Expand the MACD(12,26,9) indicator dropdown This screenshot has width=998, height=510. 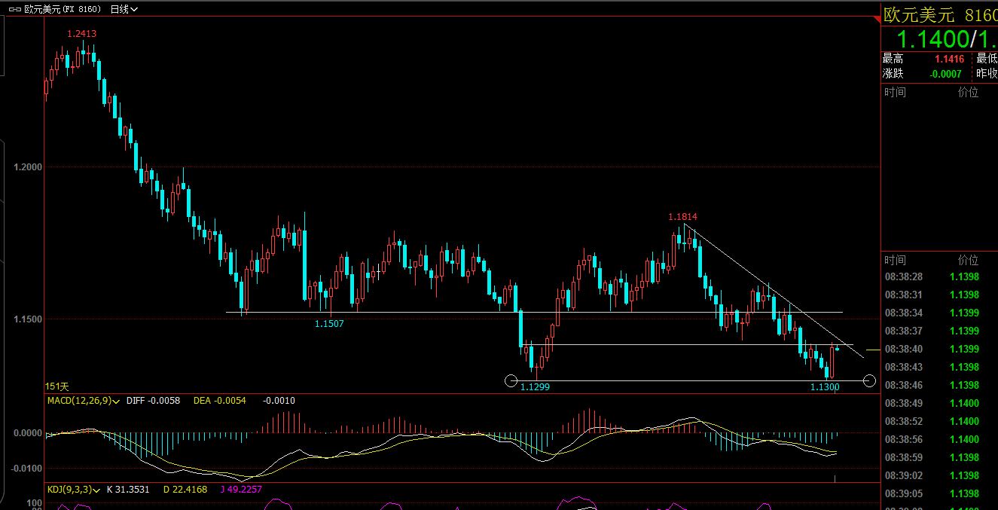(x=84, y=401)
